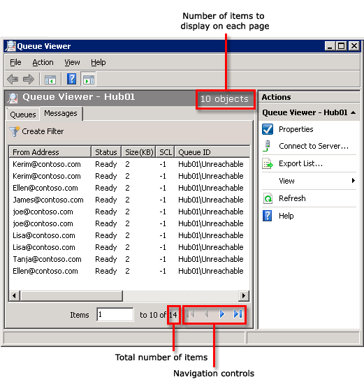Click the Properties checkmark icon
Viewport: 364px width, 384px height.
268,129
